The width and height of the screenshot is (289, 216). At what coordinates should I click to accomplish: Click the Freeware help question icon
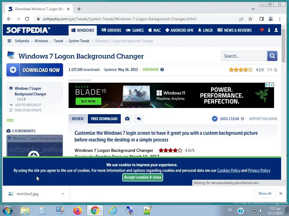(162, 70)
